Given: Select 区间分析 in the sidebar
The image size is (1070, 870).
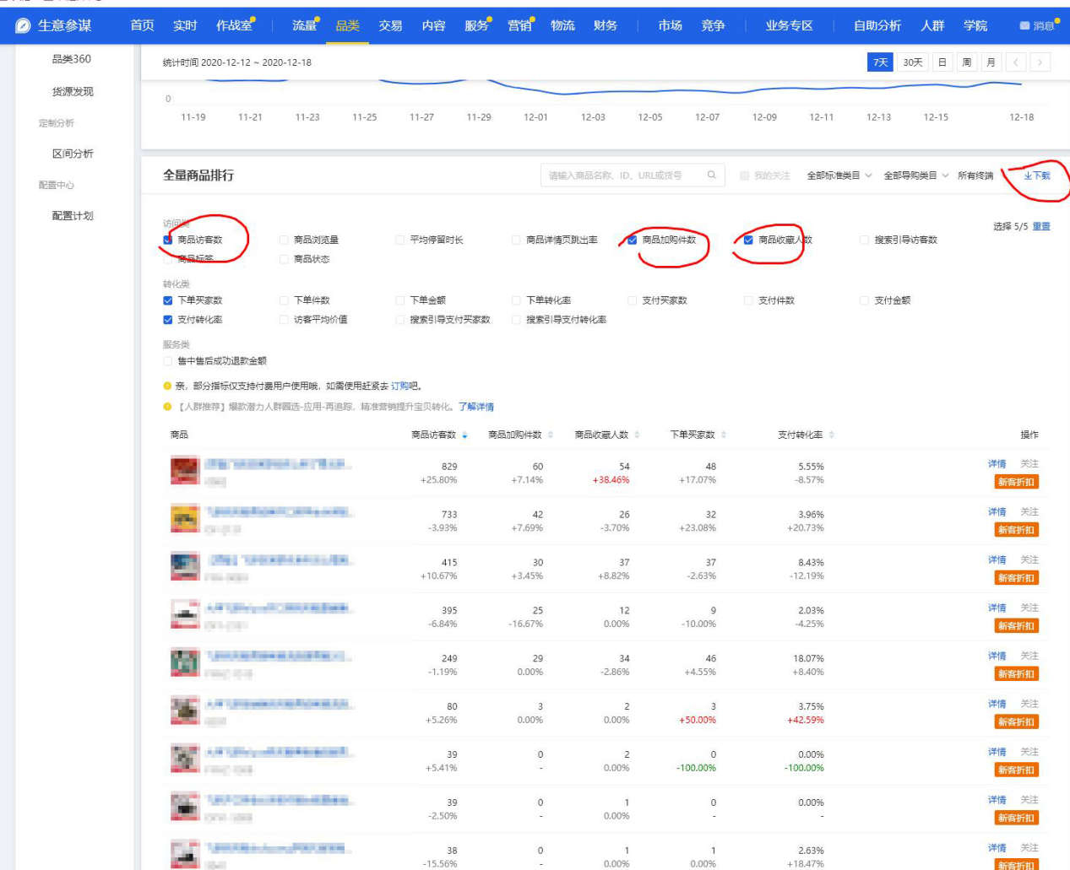Looking at the screenshot, I should [73, 154].
